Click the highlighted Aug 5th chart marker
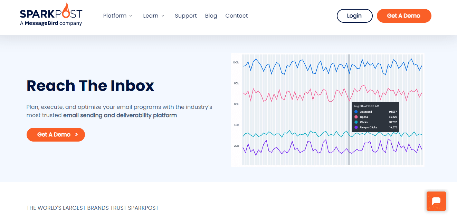Viewport: 457px width, 217px height. pyautogui.click(x=349, y=110)
